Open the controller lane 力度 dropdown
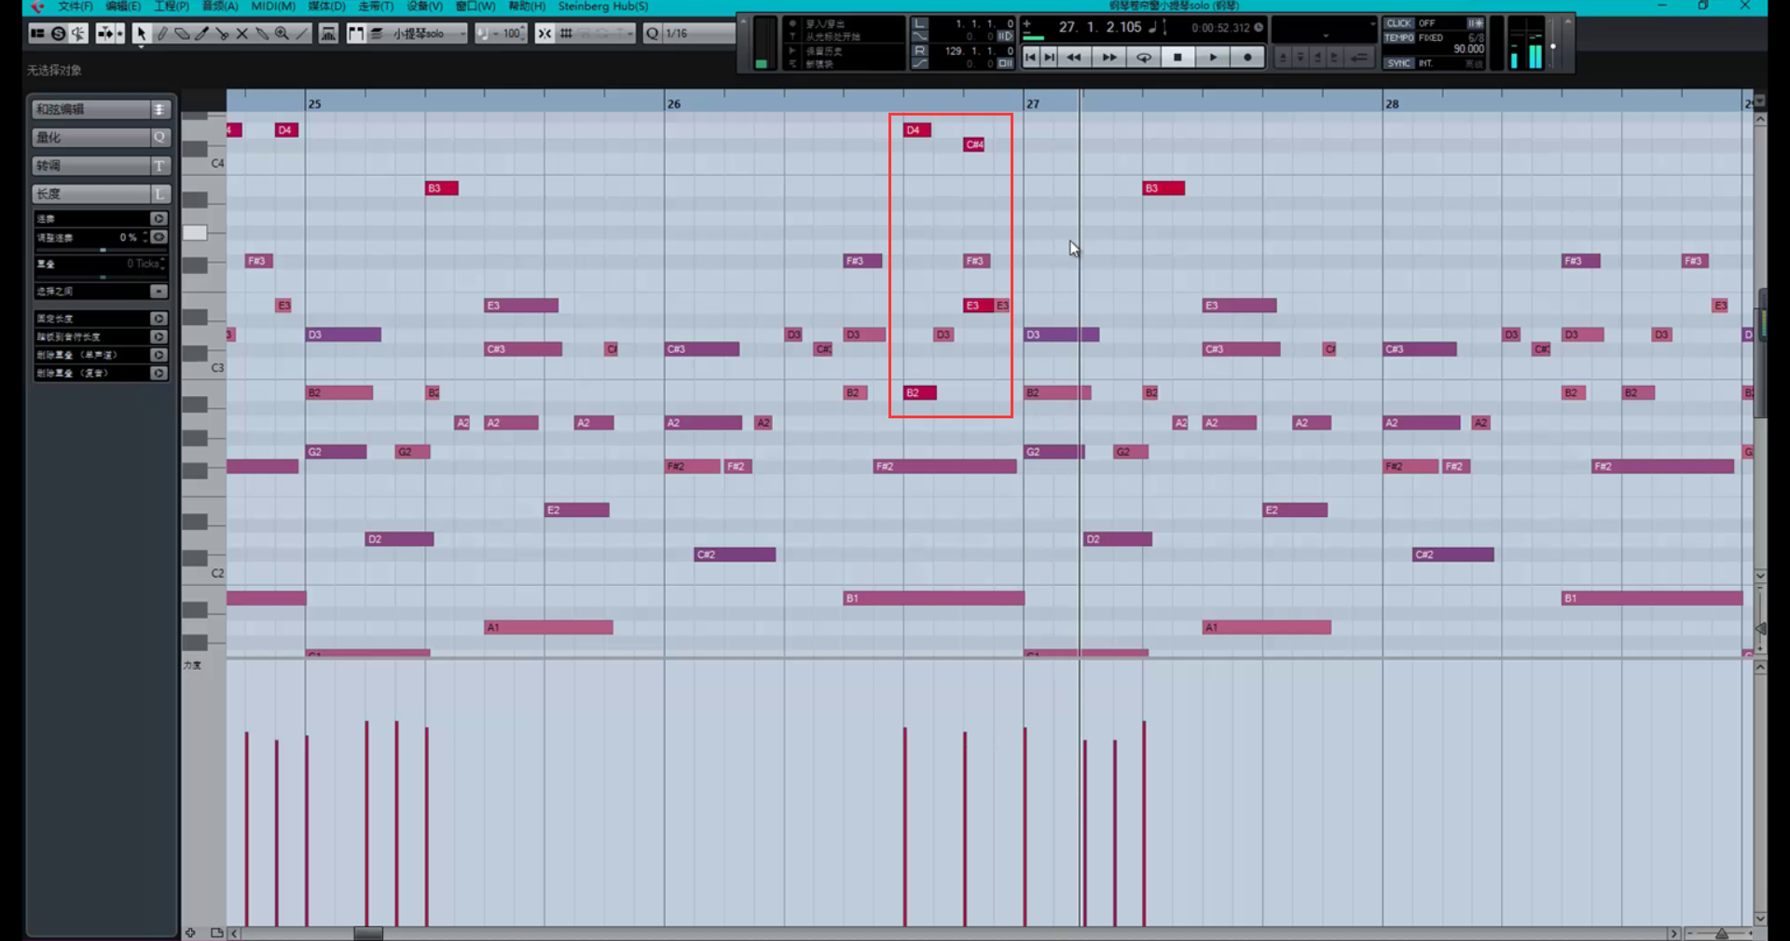The image size is (1790, 941). click(x=193, y=666)
